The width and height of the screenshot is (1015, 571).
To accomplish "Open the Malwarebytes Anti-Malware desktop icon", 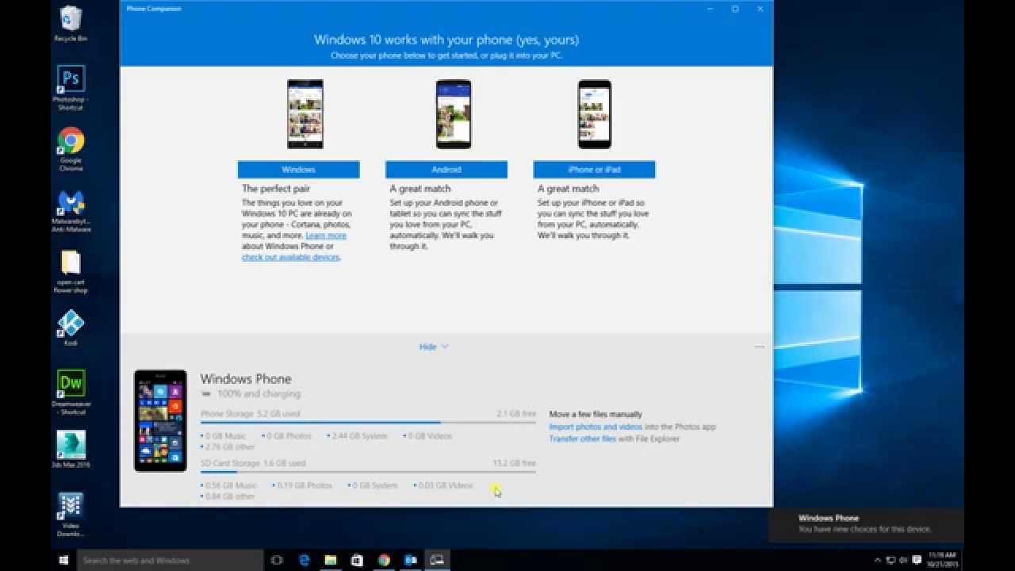I will pos(71,211).
